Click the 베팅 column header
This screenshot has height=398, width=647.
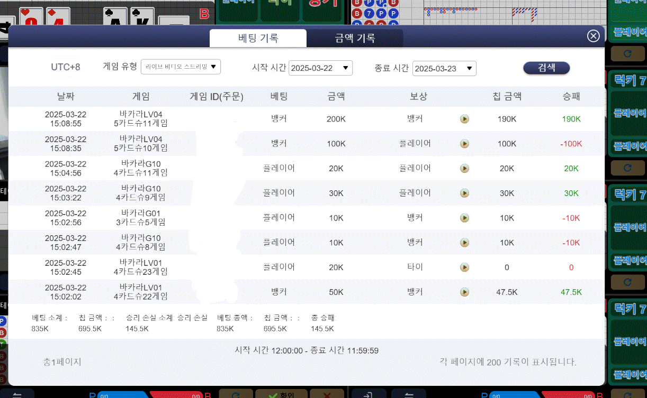tap(279, 96)
